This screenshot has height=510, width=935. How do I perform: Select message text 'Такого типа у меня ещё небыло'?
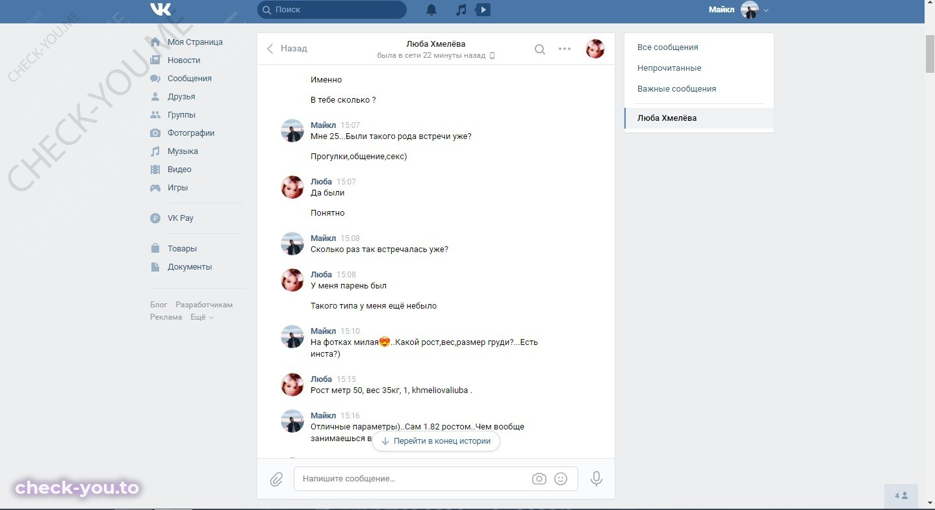(374, 306)
